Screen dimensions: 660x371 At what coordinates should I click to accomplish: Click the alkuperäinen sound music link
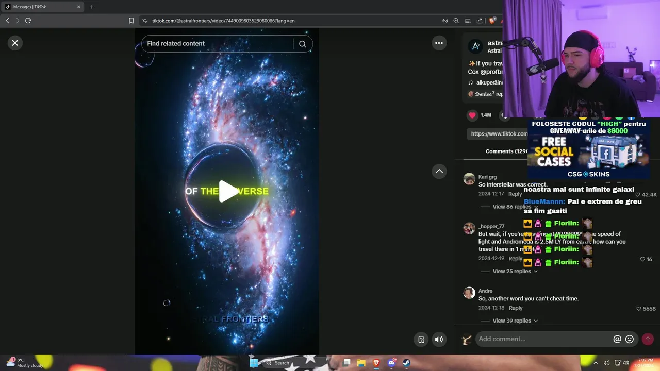(x=485, y=82)
